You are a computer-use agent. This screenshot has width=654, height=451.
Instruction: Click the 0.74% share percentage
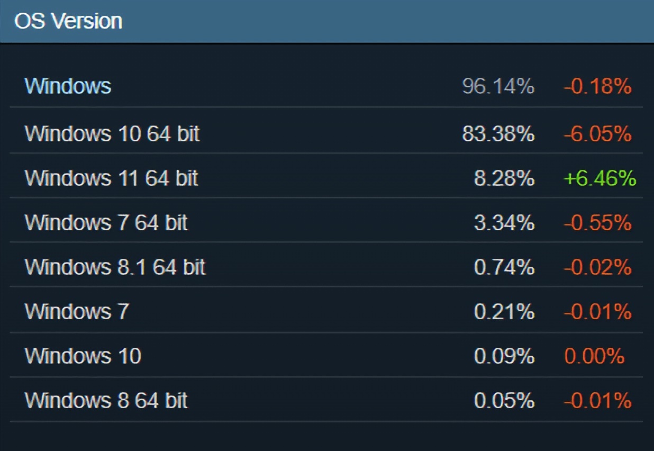(504, 268)
